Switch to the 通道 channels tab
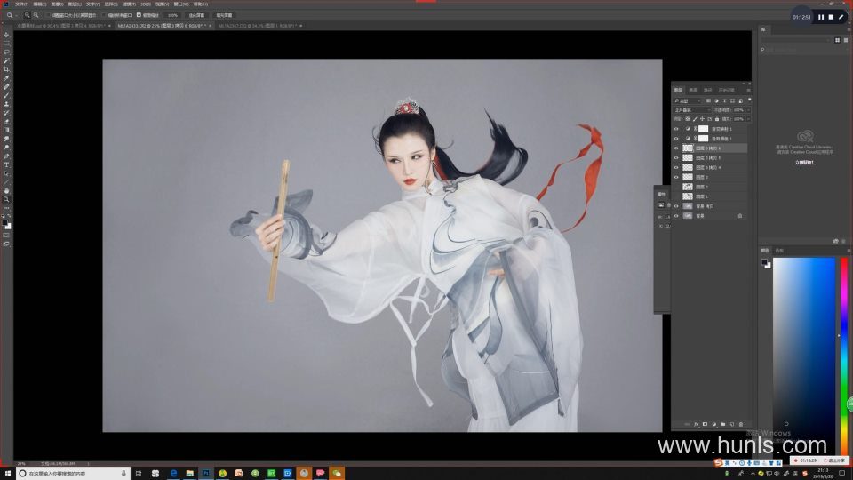Image resolution: width=853 pixels, height=480 pixels. 692,90
